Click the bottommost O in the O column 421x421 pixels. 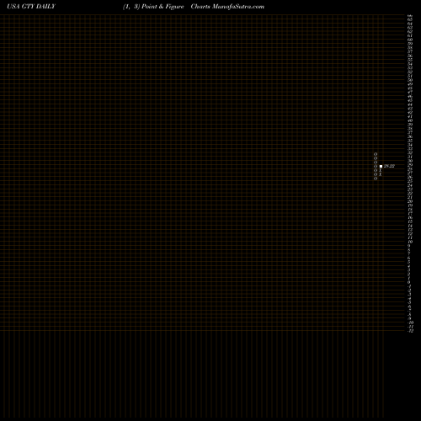pyautogui.click(x=376, y=179)
